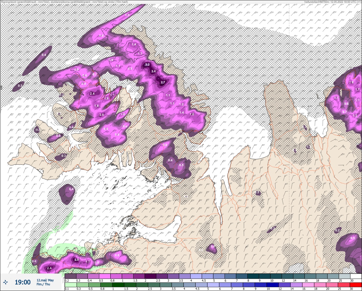The image size is (362, 291).
Task: Select lower legend dark green 1–1.5 swatch
Action: [x=119, y=285]
